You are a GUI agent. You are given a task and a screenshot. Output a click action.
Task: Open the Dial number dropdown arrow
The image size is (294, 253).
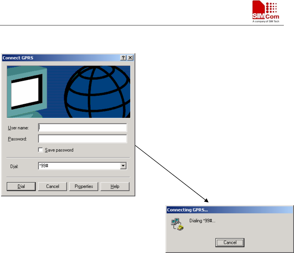pos(123,166)
